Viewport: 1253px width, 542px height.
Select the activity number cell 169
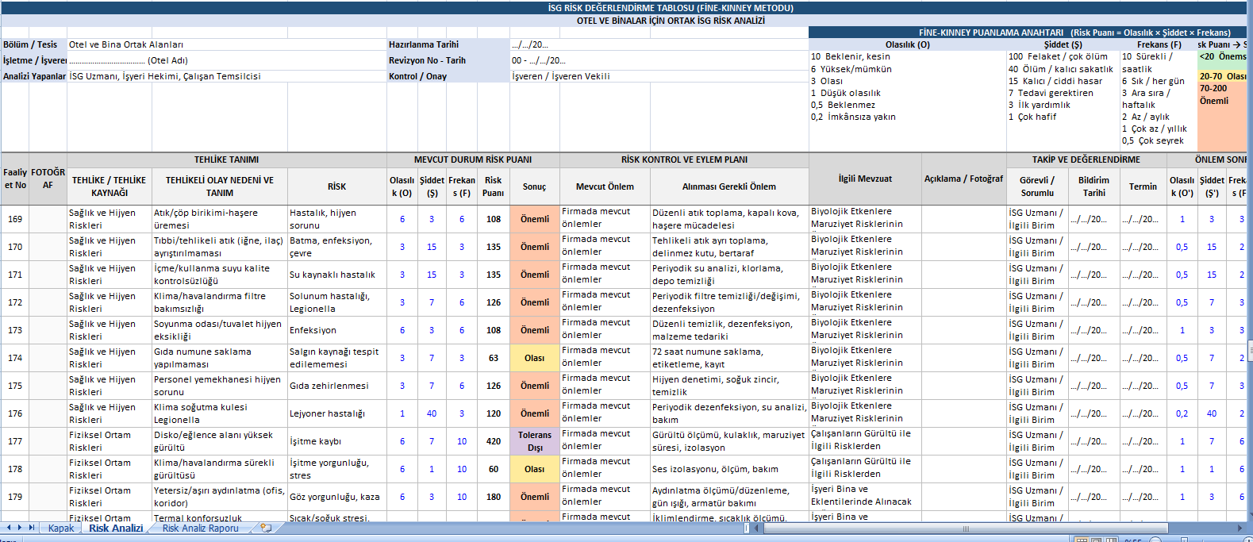click(x=15, y=219)
